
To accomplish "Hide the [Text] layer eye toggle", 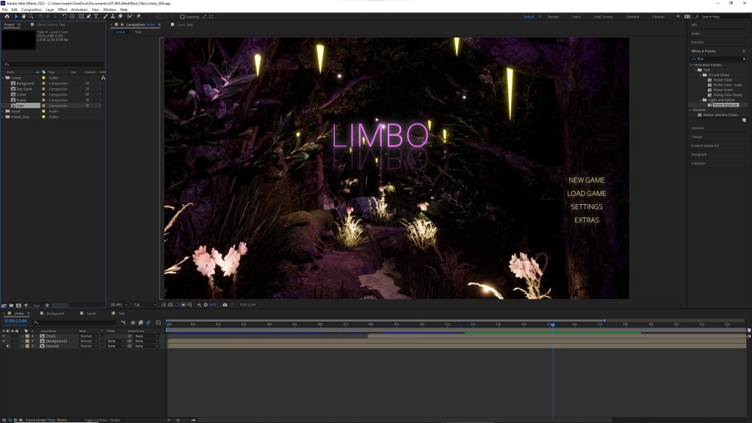I will pyautogui.click(x=4, y=336).
